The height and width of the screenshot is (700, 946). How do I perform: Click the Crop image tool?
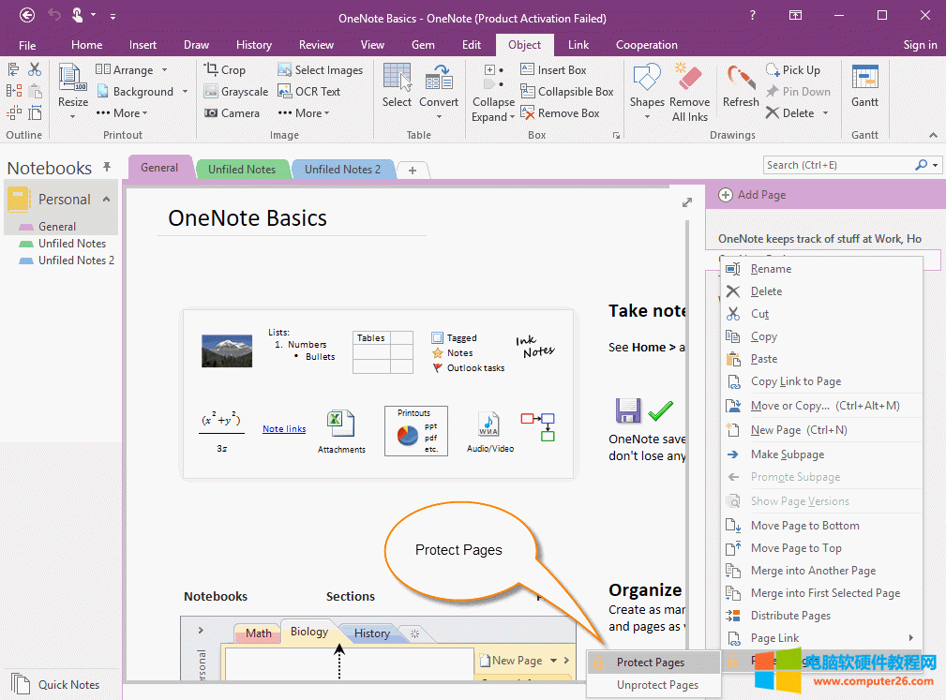[225, 70]
